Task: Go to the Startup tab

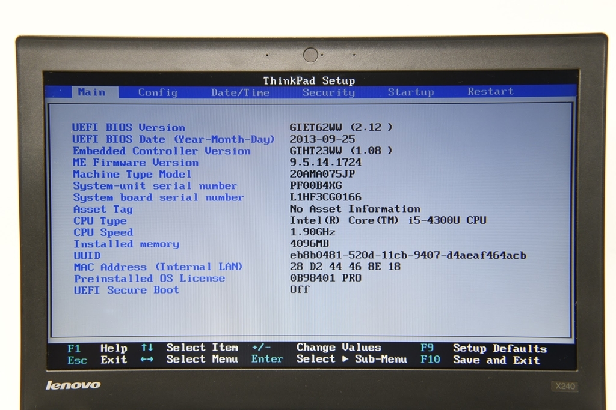Action: (411, 92)
